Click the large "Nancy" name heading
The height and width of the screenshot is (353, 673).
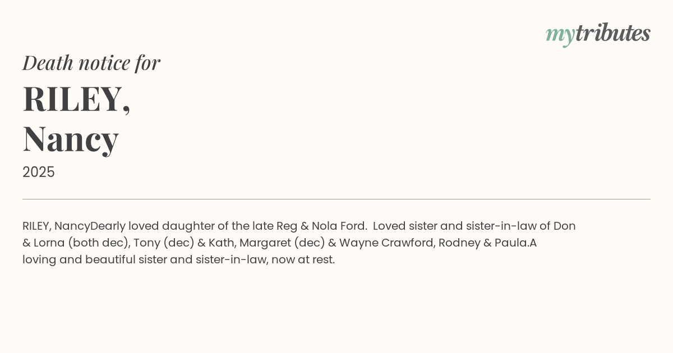[x=71, y=138]
